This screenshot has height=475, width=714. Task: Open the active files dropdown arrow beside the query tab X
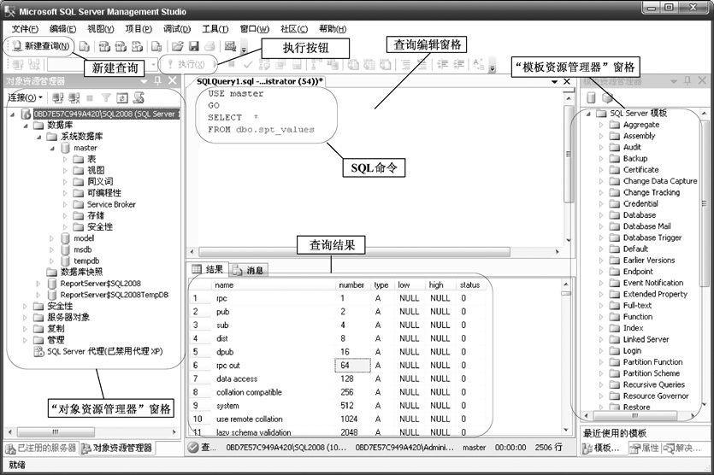tap(555, 81)
